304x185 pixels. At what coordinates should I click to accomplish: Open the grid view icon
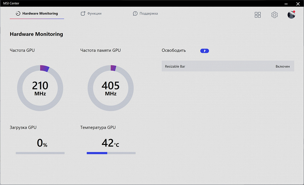coord(258,15)
